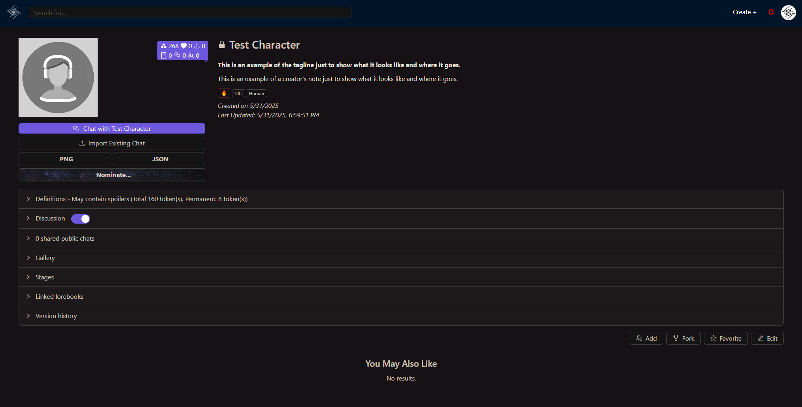Screen dimensions: 802x407
Task: Open the Create + menu
Action: pyautogui.click(x=744, y=12)
